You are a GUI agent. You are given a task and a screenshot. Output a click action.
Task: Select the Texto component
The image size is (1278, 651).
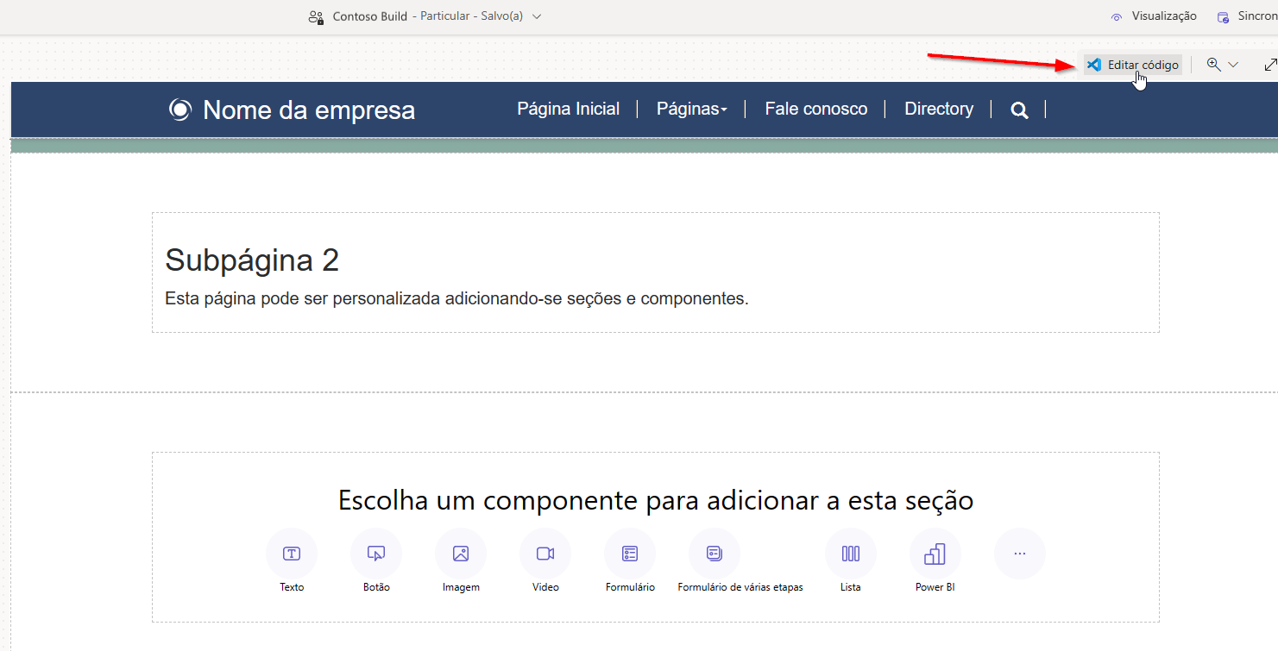point(291,554)
